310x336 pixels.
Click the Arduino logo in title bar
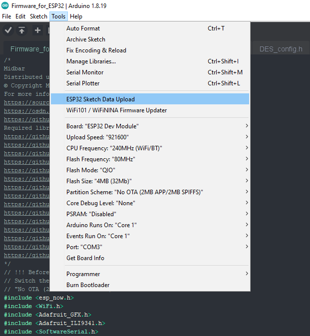[4, 6]
